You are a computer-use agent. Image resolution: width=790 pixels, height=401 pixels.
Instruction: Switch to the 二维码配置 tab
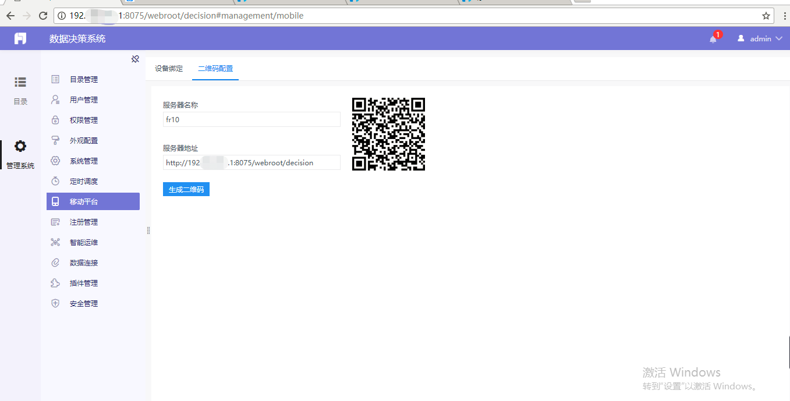tap(215, 69)
